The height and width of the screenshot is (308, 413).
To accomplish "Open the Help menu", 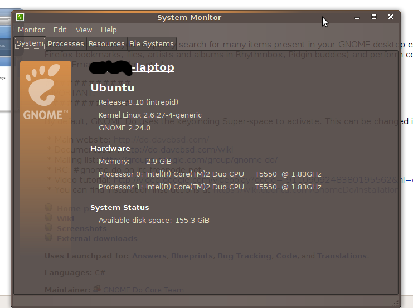I will click(x=109, y=30).
